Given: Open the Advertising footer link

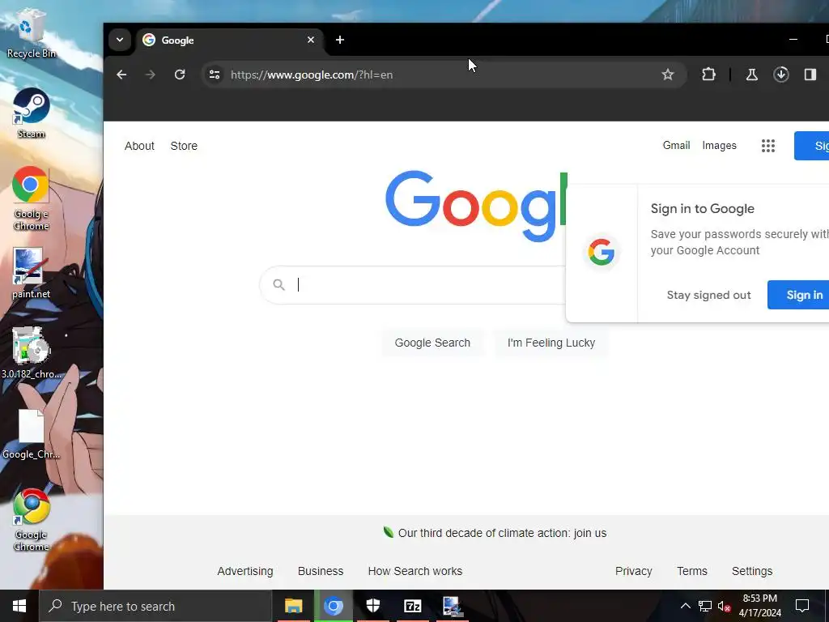Looking at the screenshot, I should point(245,571).
